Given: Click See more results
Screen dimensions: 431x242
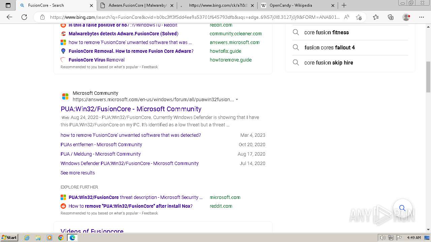Looking at the screenshot, I should 78,173.
